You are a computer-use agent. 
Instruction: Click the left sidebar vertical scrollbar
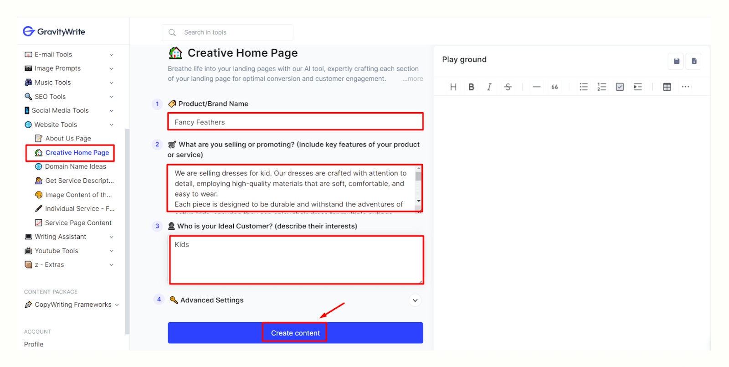click(127, 232)
